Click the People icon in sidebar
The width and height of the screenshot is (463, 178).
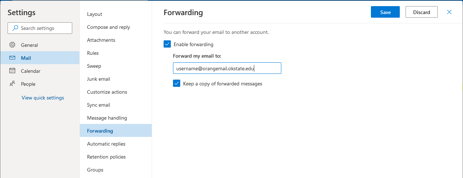click(12, 84)
